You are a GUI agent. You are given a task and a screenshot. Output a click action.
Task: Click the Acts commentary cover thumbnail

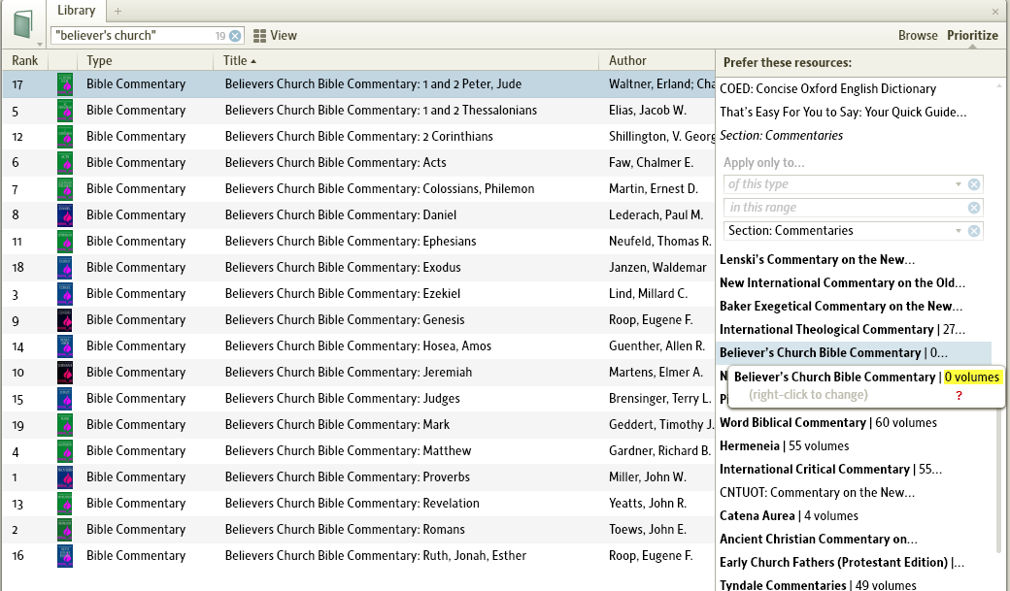click(x=65, y=163)
